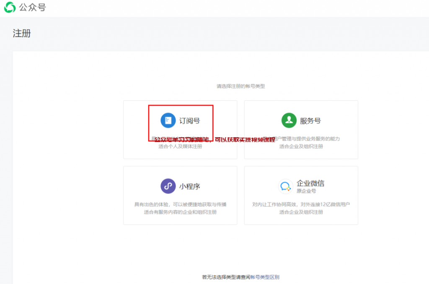Click the 企业微信 chat bubble icon

point(285,186)
